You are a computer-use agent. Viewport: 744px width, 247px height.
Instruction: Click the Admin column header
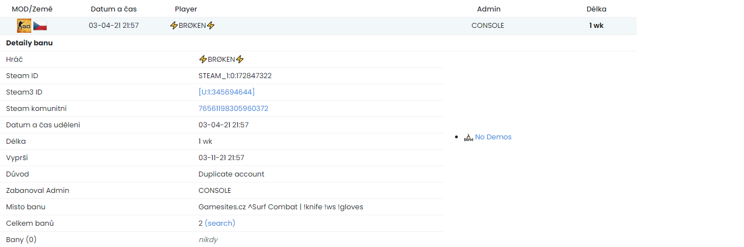[x=489, y=9]
